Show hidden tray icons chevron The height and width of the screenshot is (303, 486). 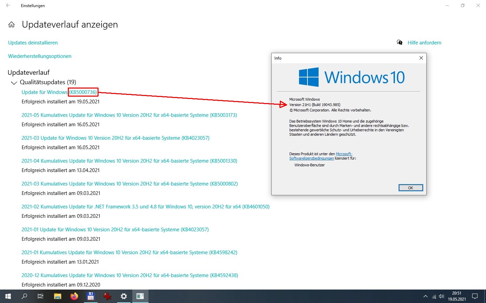(425, 297)
